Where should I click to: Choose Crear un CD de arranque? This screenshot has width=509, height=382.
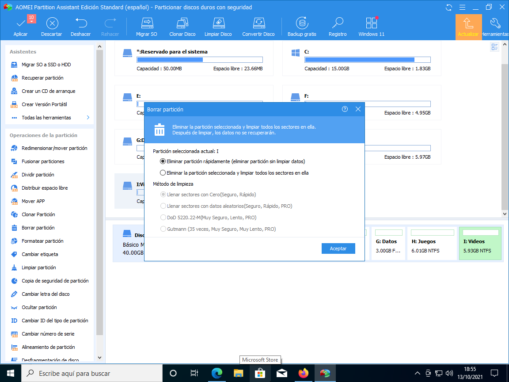pos(48,91)
